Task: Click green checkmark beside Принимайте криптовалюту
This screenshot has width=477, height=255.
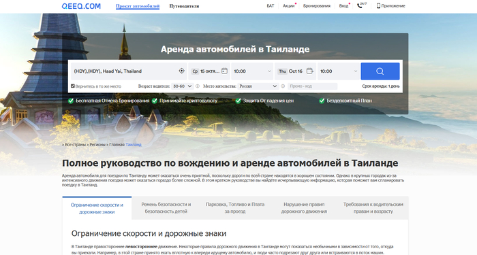Action: 155,101
